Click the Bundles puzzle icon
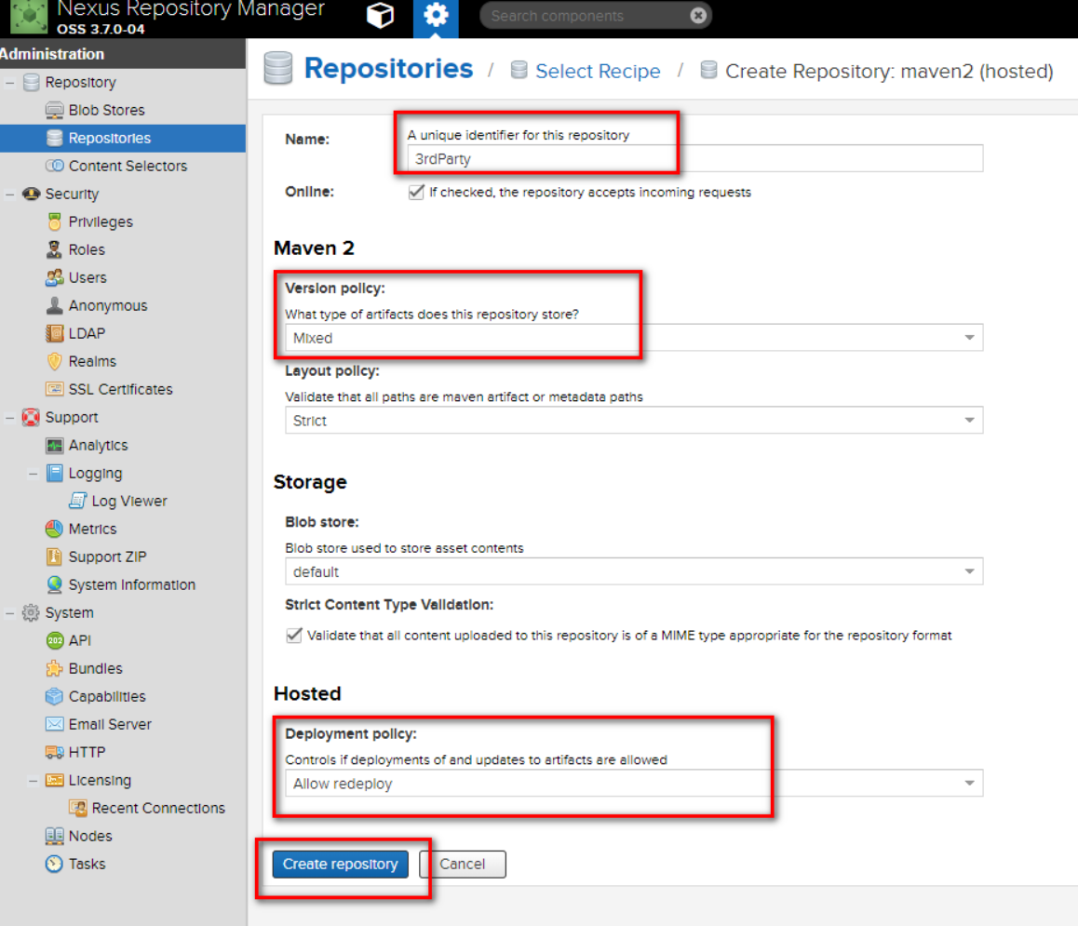 point(54,668)
